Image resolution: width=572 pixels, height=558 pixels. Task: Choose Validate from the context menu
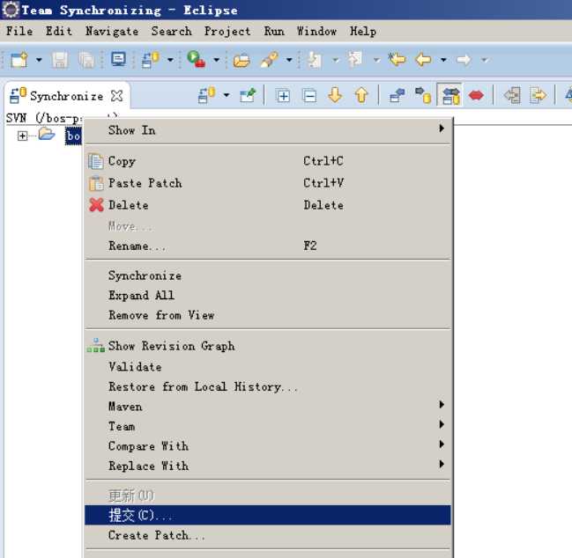coord(268,367)
